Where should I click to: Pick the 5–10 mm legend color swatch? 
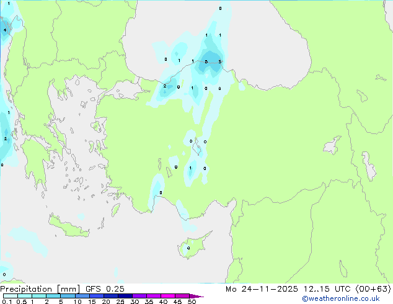[68, 296]
